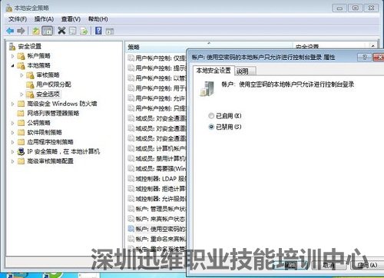Select the 已禁用 radio button
This screenshot has width=384, height=278.
pos(211,127)
